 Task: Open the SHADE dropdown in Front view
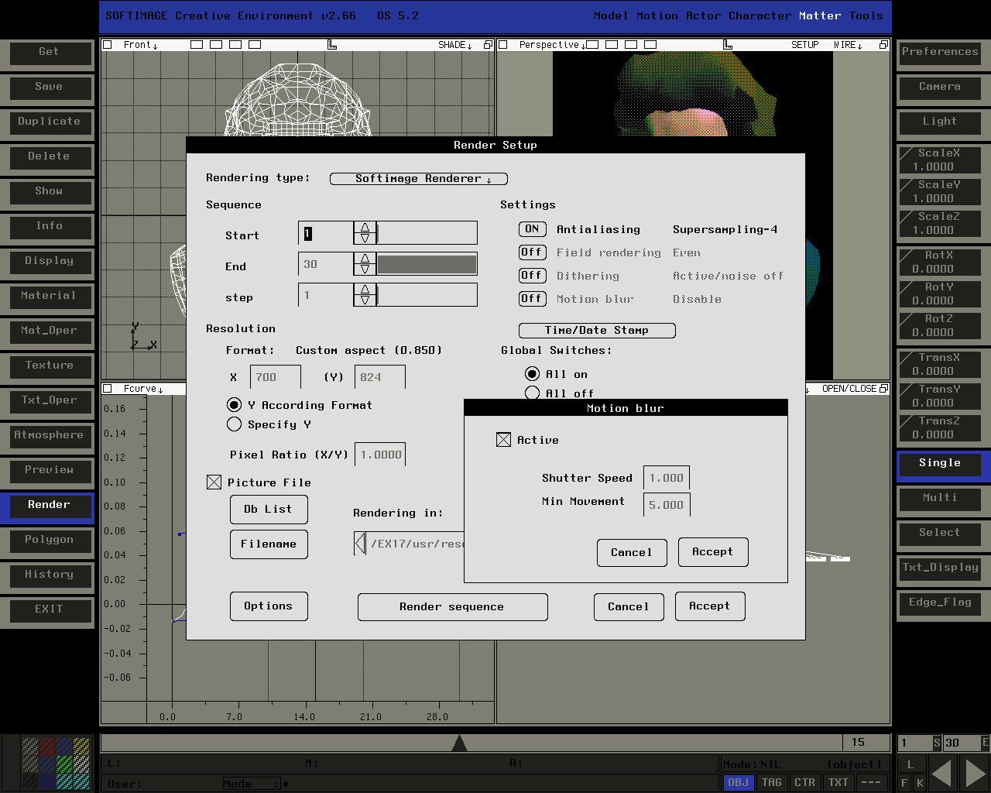click(x=455, y=45)
